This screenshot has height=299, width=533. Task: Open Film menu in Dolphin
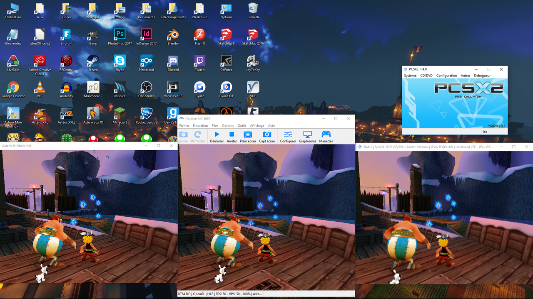click(x=215, y=126)
